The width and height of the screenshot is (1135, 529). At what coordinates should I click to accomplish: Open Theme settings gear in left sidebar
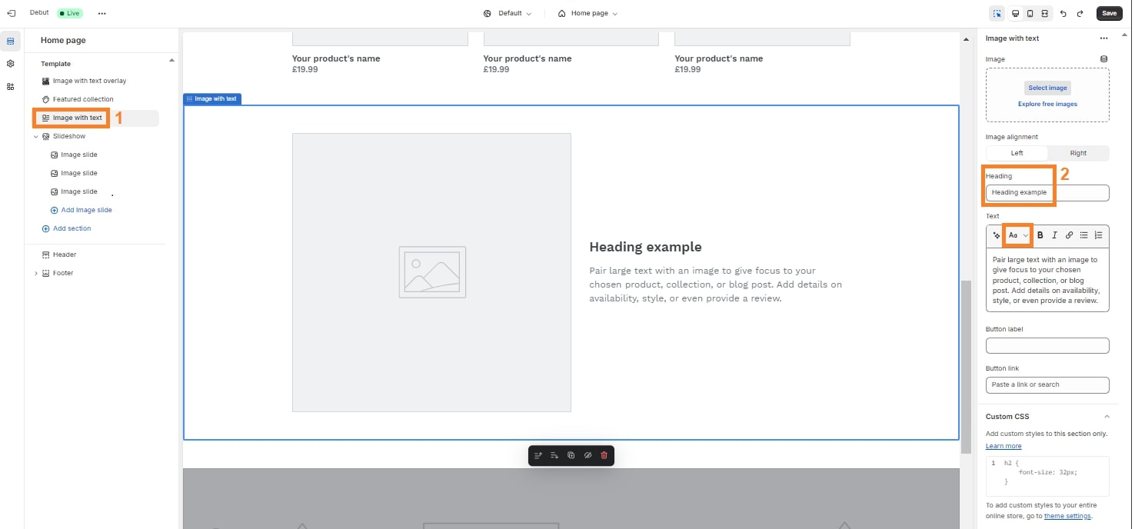click(10, 64)
